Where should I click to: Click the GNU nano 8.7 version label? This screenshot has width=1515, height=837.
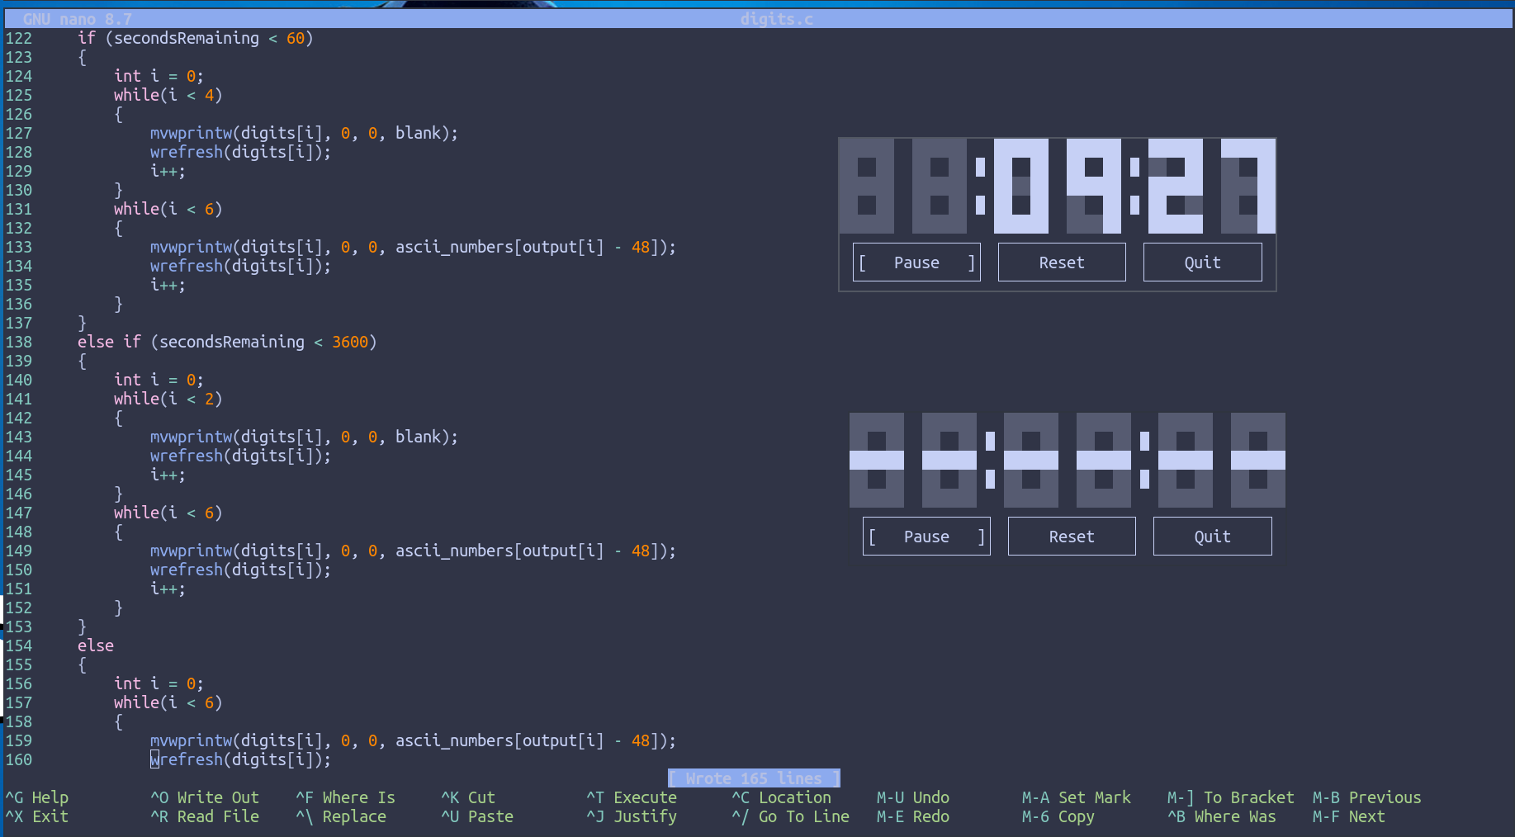pos(78,19)
